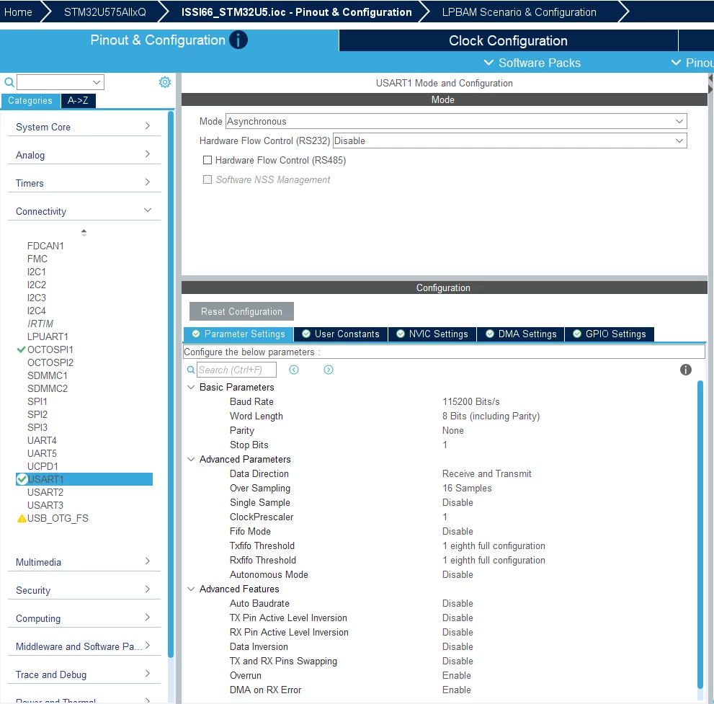714x704 pixels.
Task: Click the 115200 Bits/s baud rate value
Action: (x=471, y=401)
